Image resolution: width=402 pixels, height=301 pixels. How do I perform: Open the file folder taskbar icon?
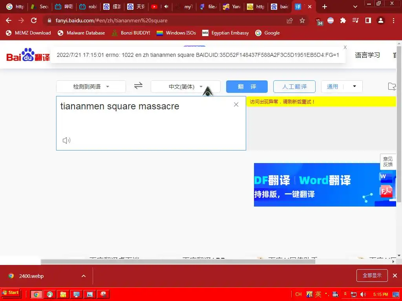(x=63, y=294)
